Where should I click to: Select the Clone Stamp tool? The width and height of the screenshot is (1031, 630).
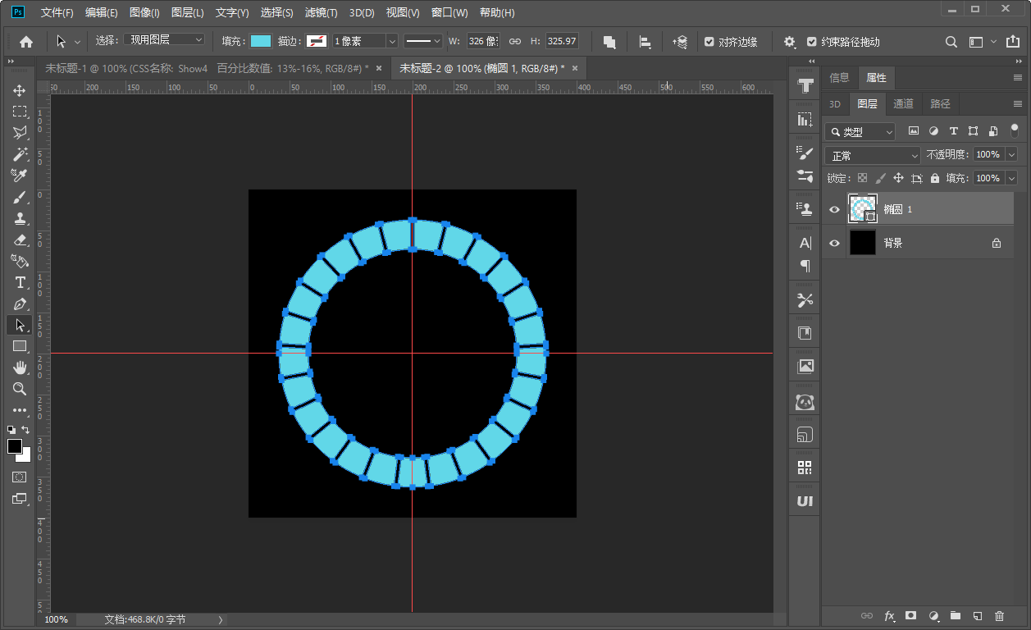point(19,218)
